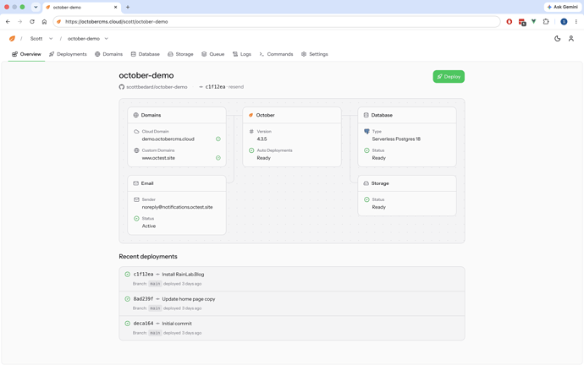Go back with the browser back arrow
This screenshot has height=365, width=584.
8,22
